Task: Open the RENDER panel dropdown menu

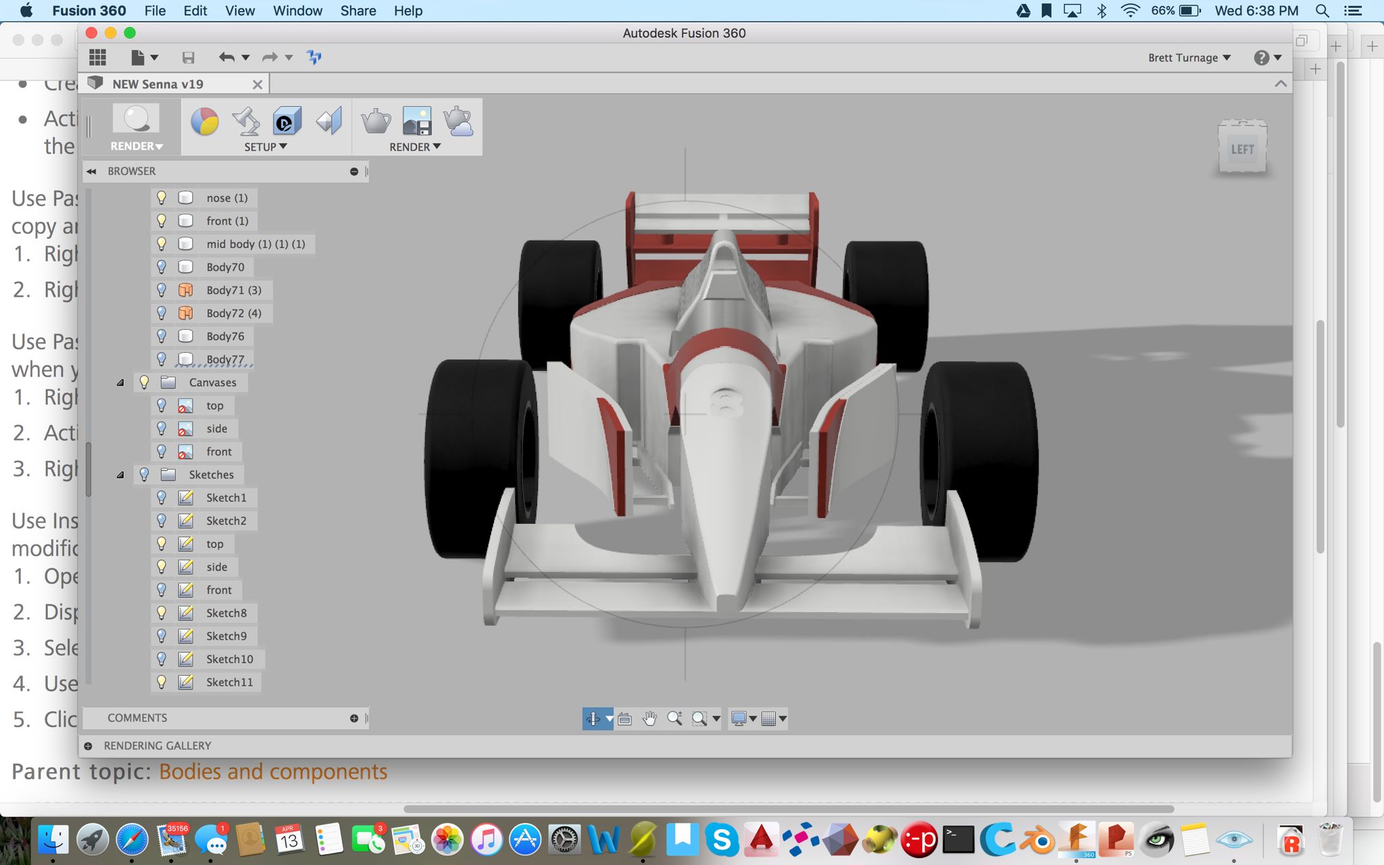Action: 415,147
